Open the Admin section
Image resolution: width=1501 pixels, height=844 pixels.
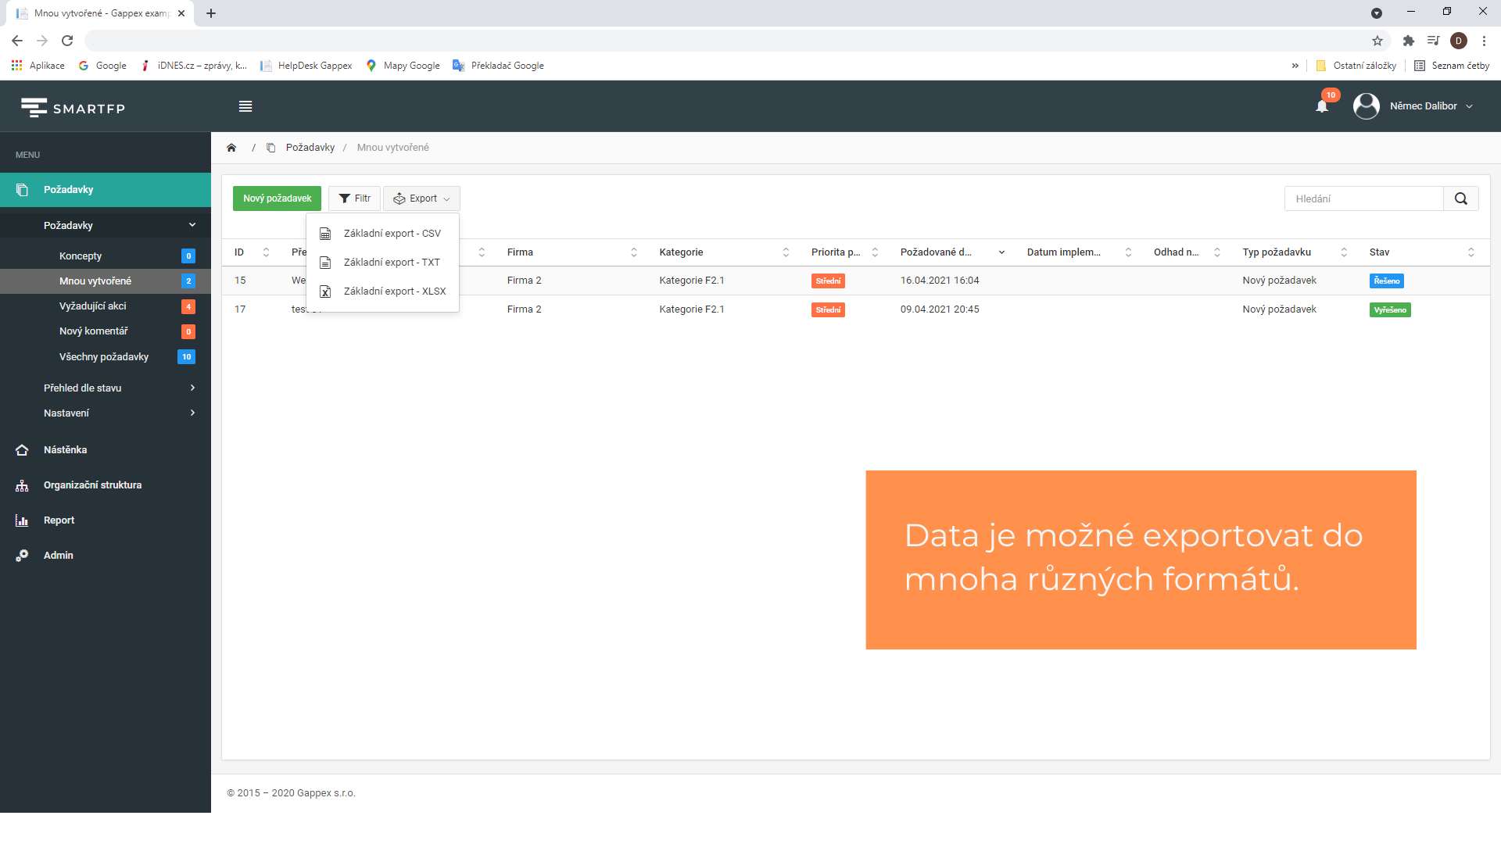[58, 556]
